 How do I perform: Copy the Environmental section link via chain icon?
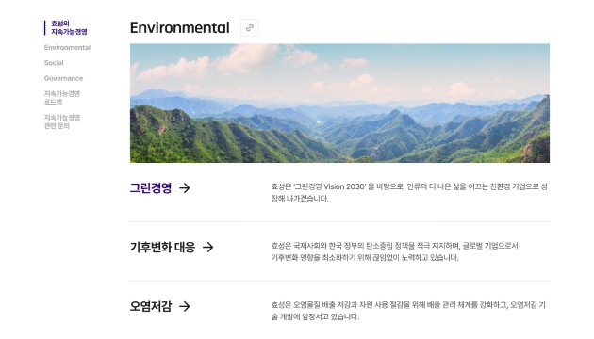(x=250, y=27)
